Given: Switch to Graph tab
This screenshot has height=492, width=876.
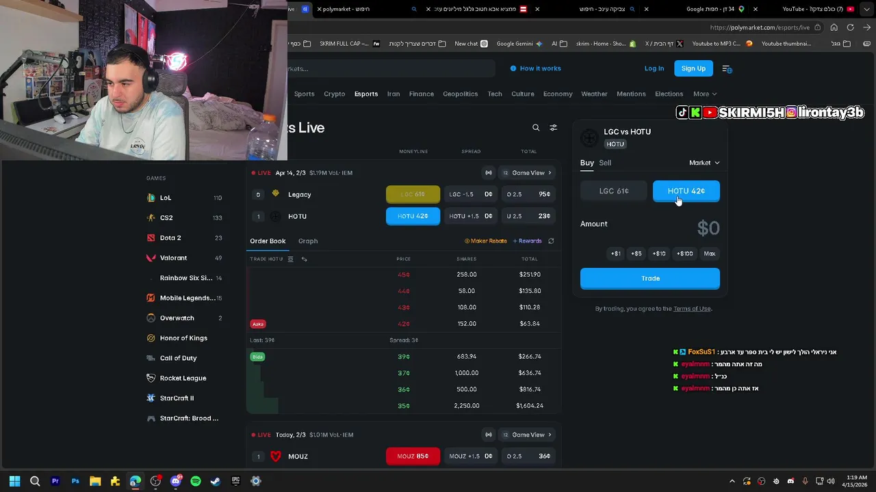Looking at the screenshot, I should click(x=308, y=241).
